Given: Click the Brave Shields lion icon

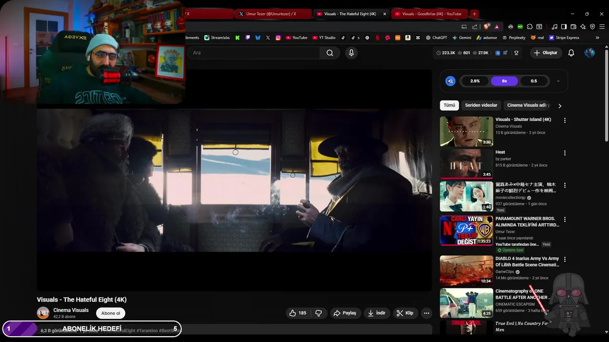Looking at the screenshot, I should (x=487, y=27).
